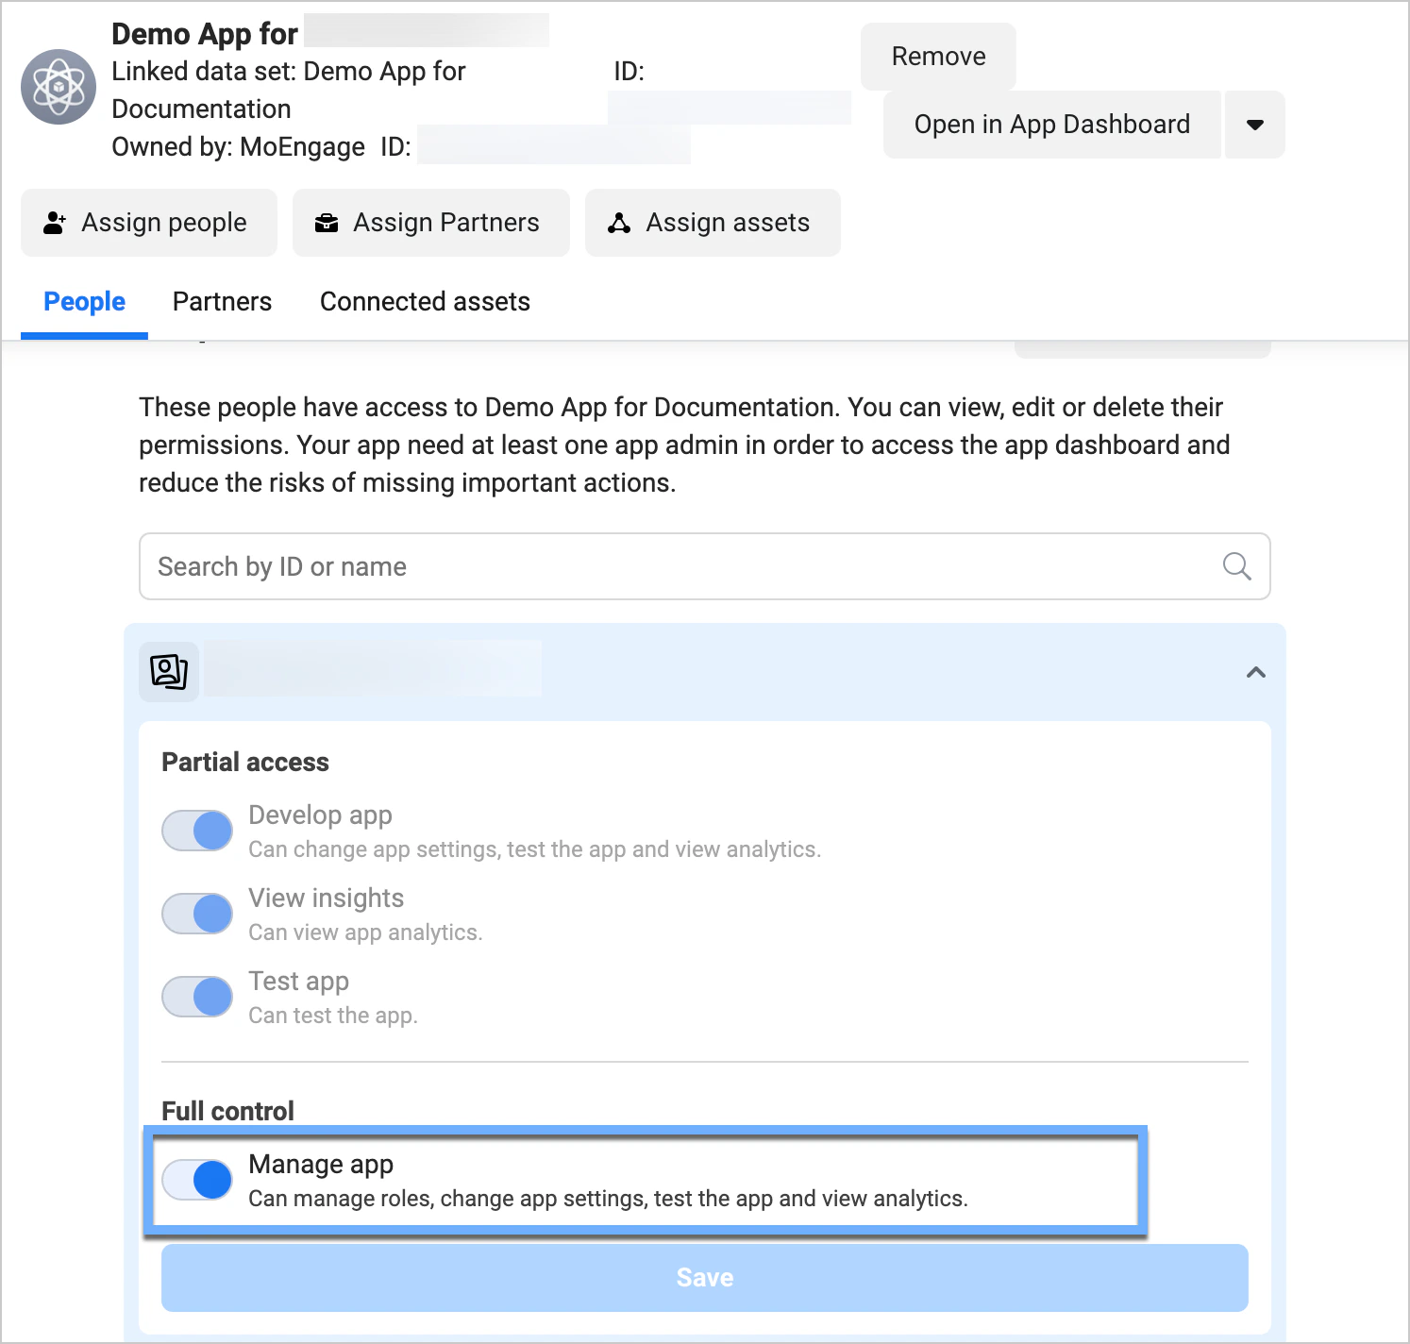Open the dropdown beside Open in App Dashboard

point(1255,124)
